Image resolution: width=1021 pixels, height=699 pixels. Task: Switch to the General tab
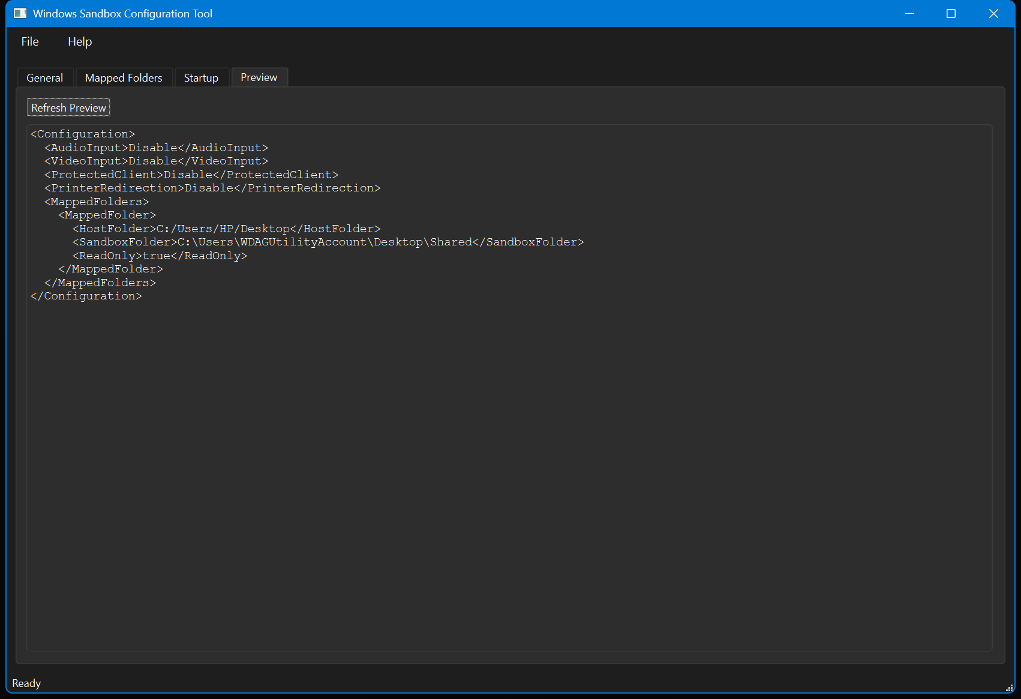coord(45,78)
